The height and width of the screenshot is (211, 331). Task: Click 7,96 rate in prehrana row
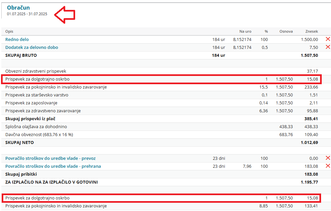pyautogui.click(x=247, y=166)
